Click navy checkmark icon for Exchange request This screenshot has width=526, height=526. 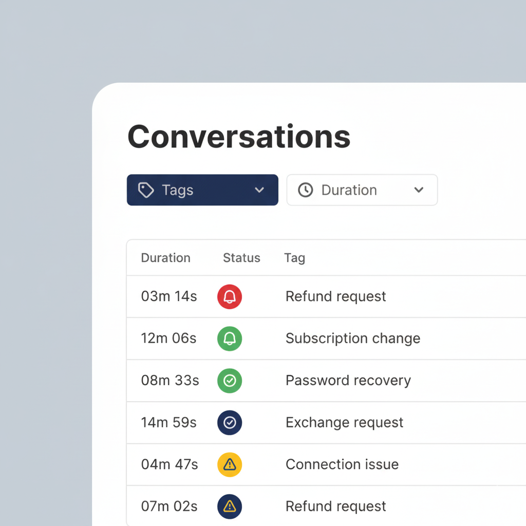click(230, 423)
